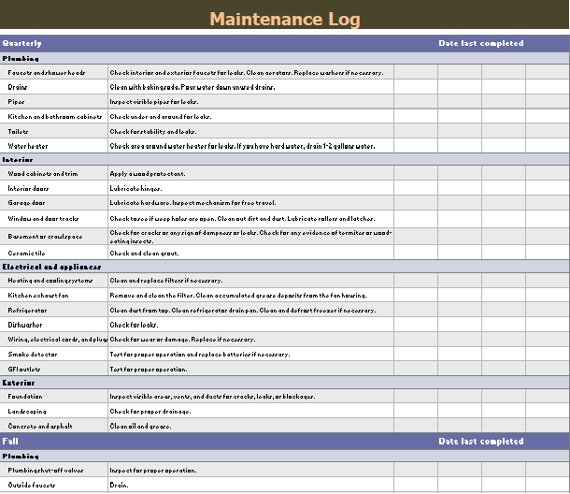Select the Water heater instructions cell

(x=242, y=147)
